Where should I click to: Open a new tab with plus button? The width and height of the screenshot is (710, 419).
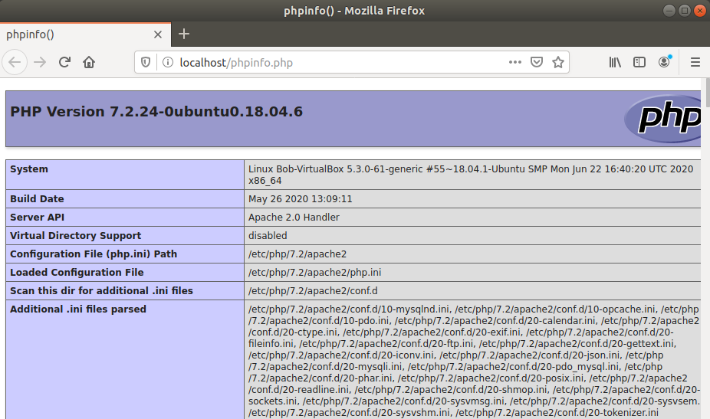(184, 34)
